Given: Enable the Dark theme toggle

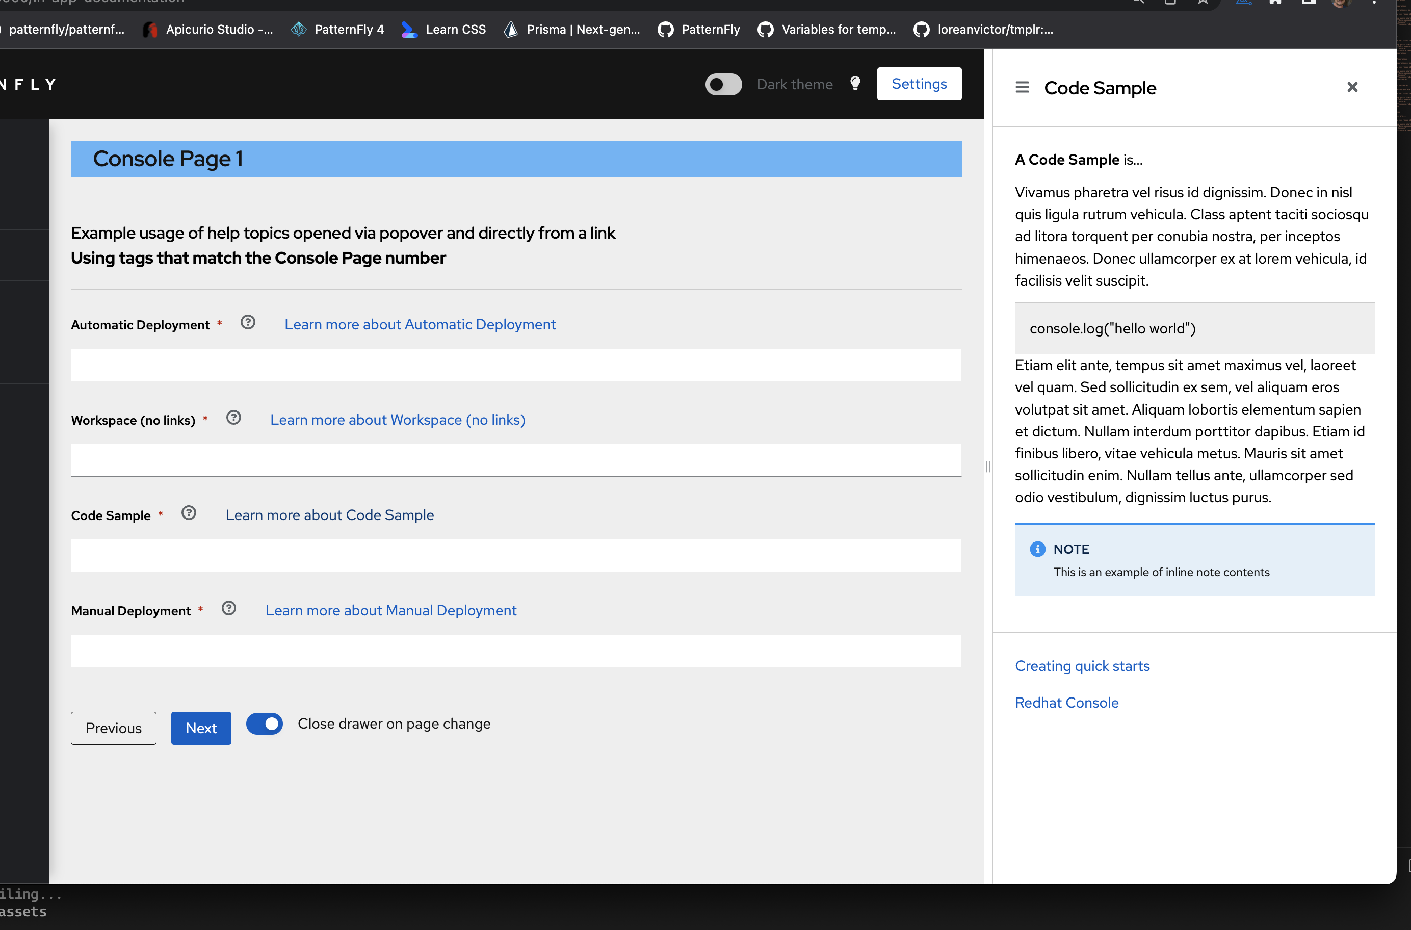Looking at the screenshot, I should point(723,84).
